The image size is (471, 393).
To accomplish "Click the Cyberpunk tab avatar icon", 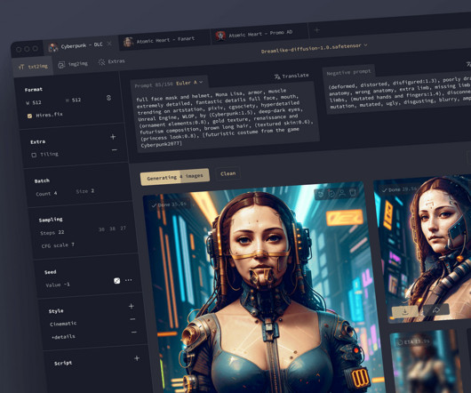I will click(x=53, y=47).
